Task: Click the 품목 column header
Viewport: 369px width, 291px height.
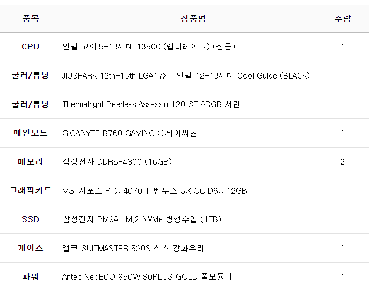Action: pos(30,19)
